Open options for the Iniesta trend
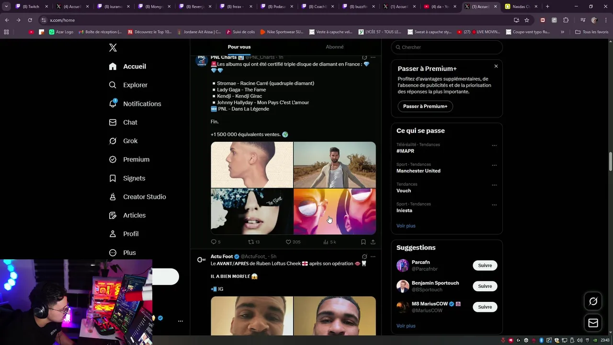 coord(494,205)
